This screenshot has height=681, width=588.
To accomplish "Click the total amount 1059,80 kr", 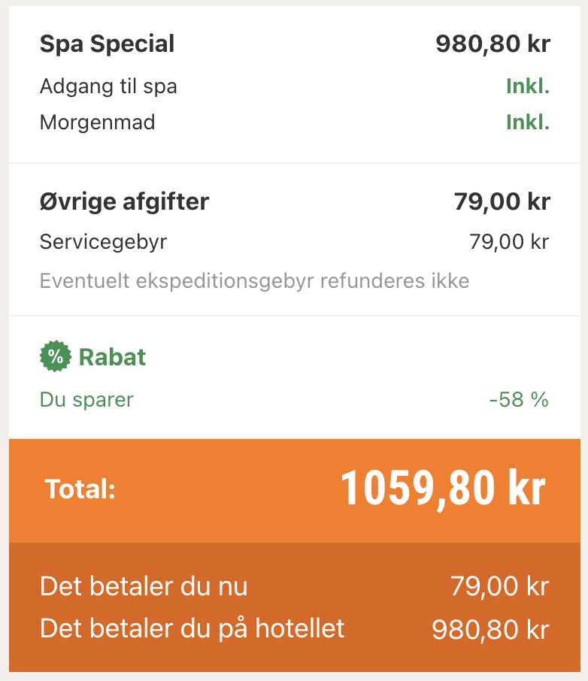I will [x=442, y=489].
